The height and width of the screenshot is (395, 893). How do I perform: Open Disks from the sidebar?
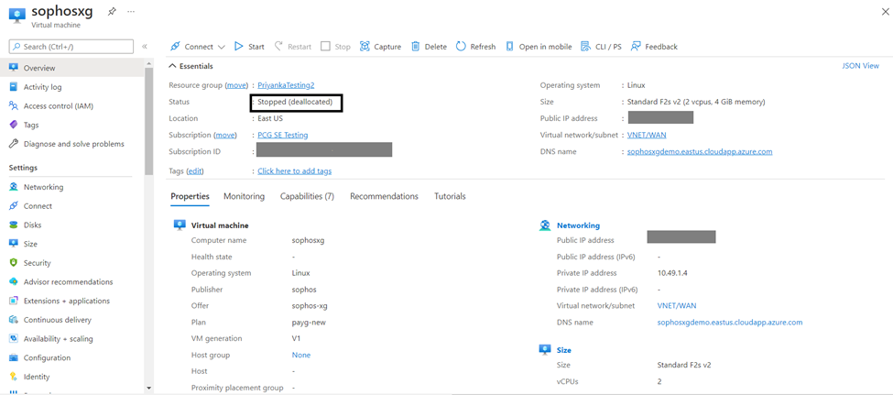[32, 225]
